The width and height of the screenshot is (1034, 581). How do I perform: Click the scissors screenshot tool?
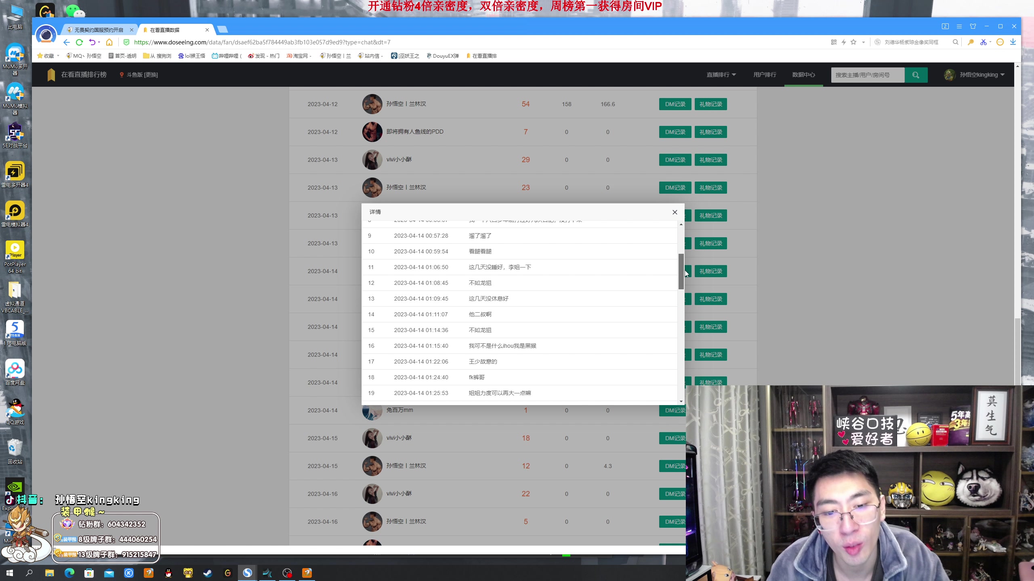[x=983, y=42]
